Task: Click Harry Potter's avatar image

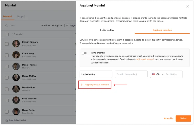Action: coord(16,111)
